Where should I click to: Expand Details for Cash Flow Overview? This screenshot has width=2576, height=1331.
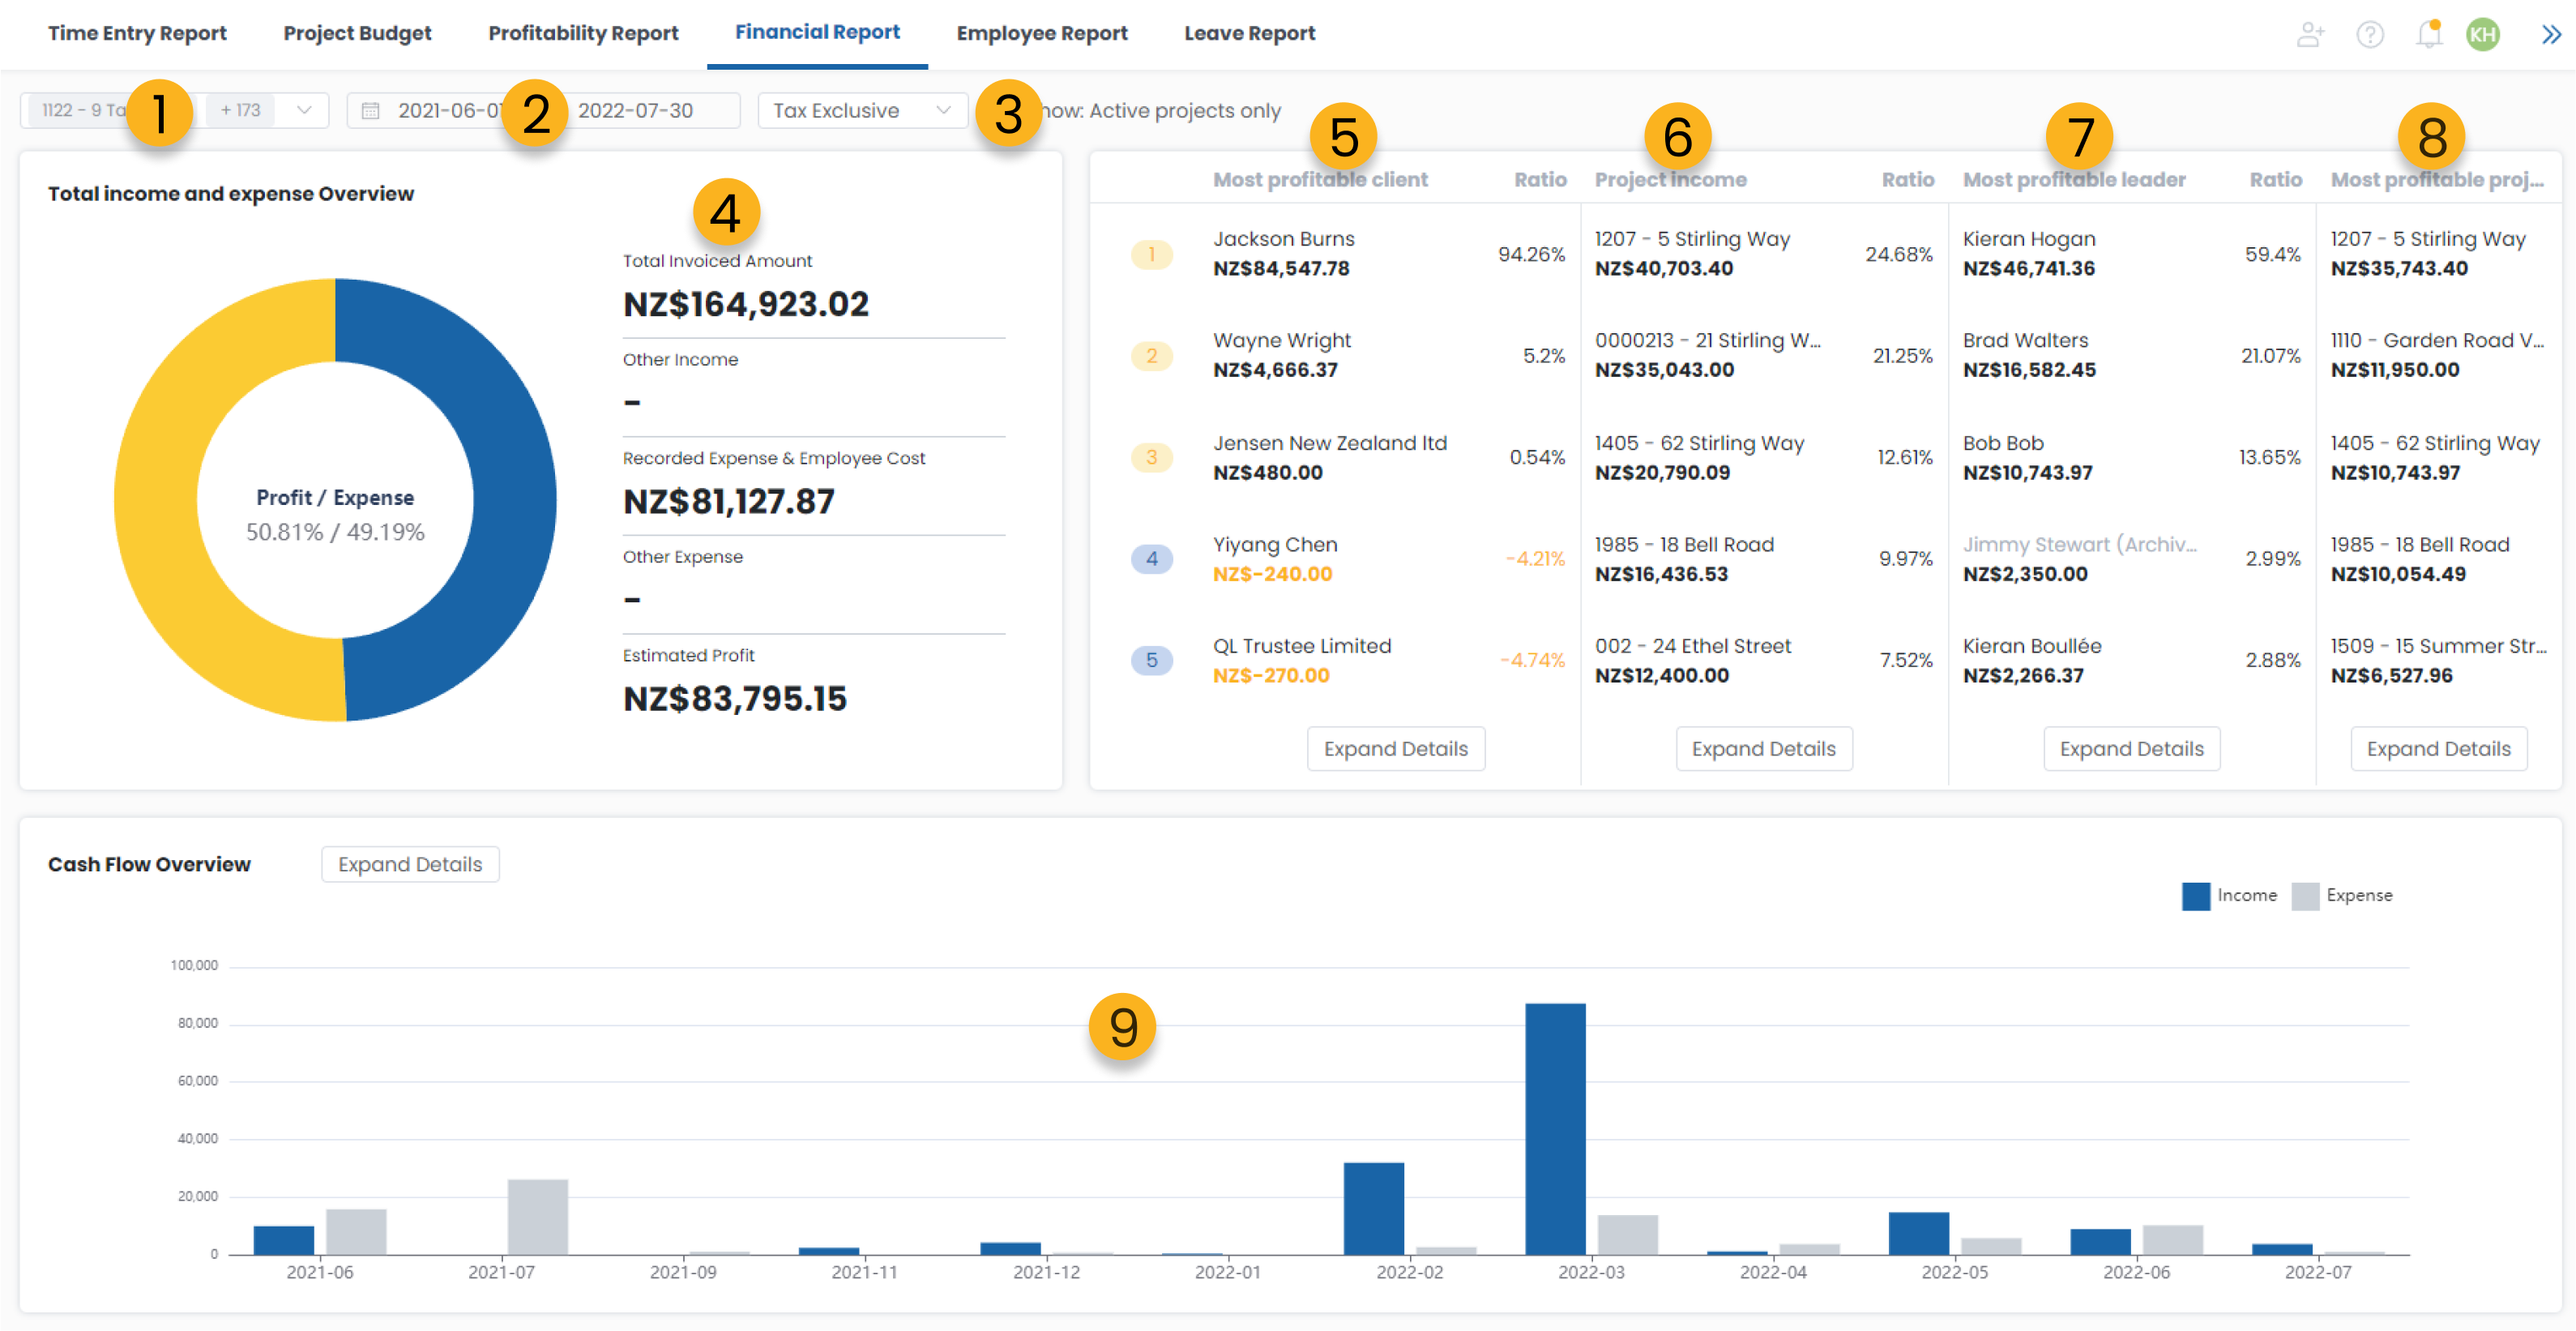point(410,864)
